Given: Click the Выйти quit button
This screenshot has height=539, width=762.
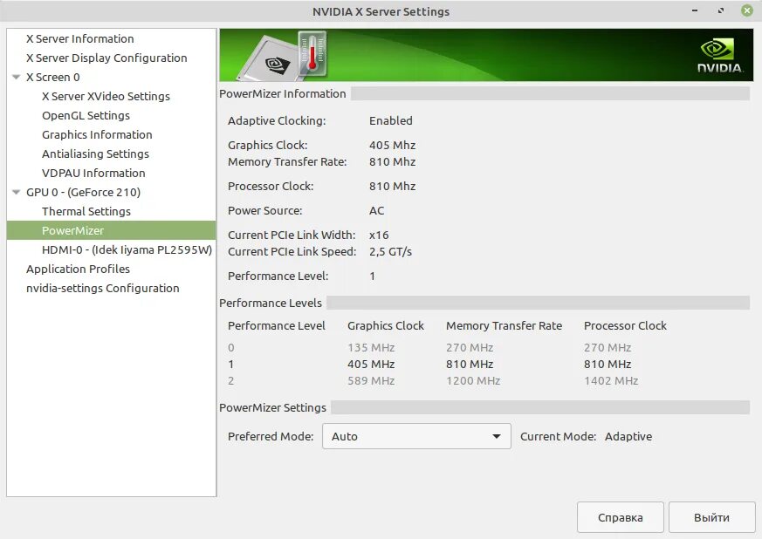Looking at the screenshot, I should click(712, 518).
